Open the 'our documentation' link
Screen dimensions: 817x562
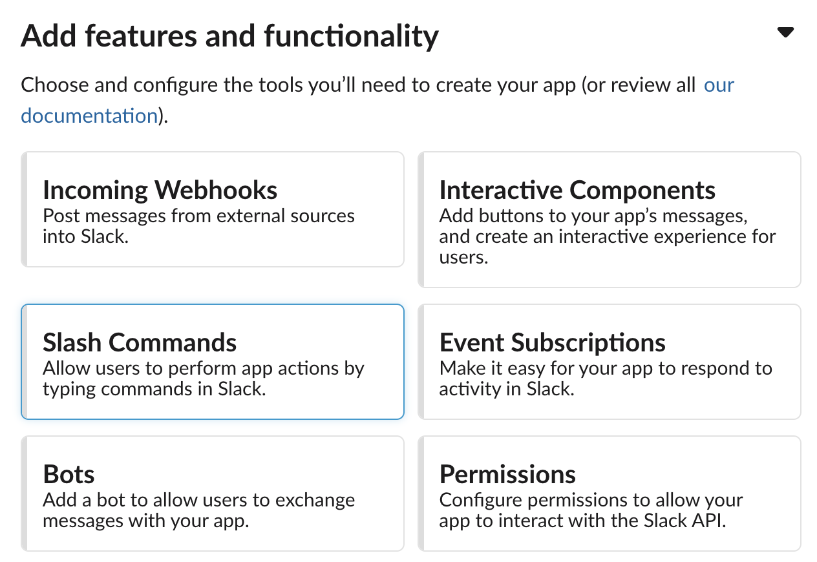click(719, 85)
